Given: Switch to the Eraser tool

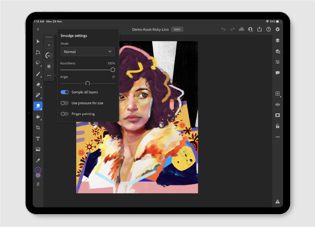Looking at the screenshot, I should pyautogui.click(x=38, y=84).
